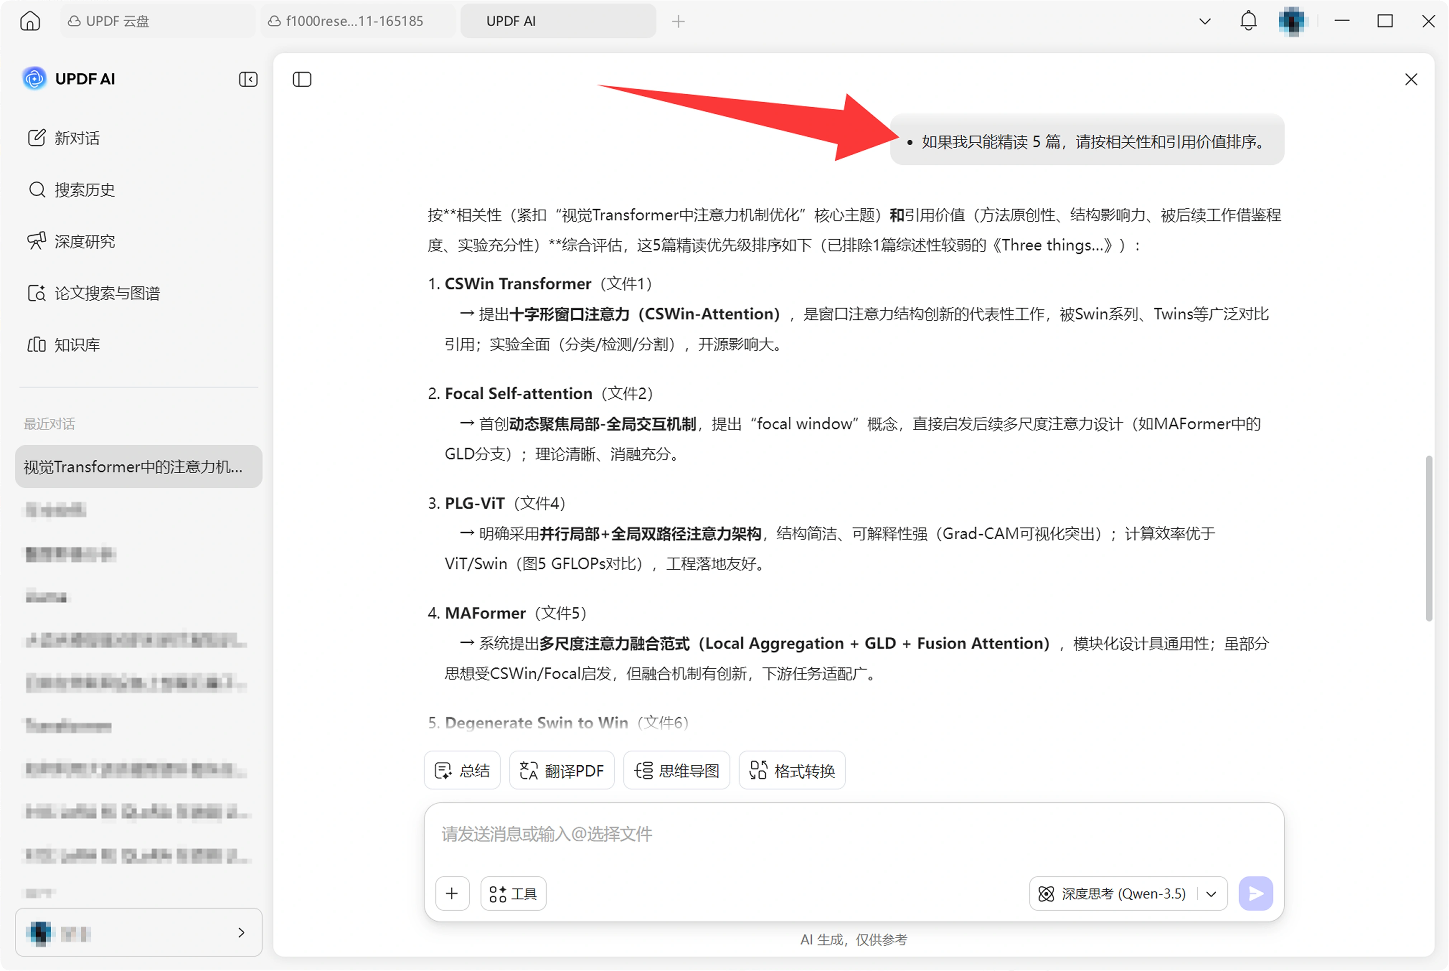Image resolution: width=1449 pixels, height=971 pixels.
Task: Open 搜索历史
Action: (139, 189)
